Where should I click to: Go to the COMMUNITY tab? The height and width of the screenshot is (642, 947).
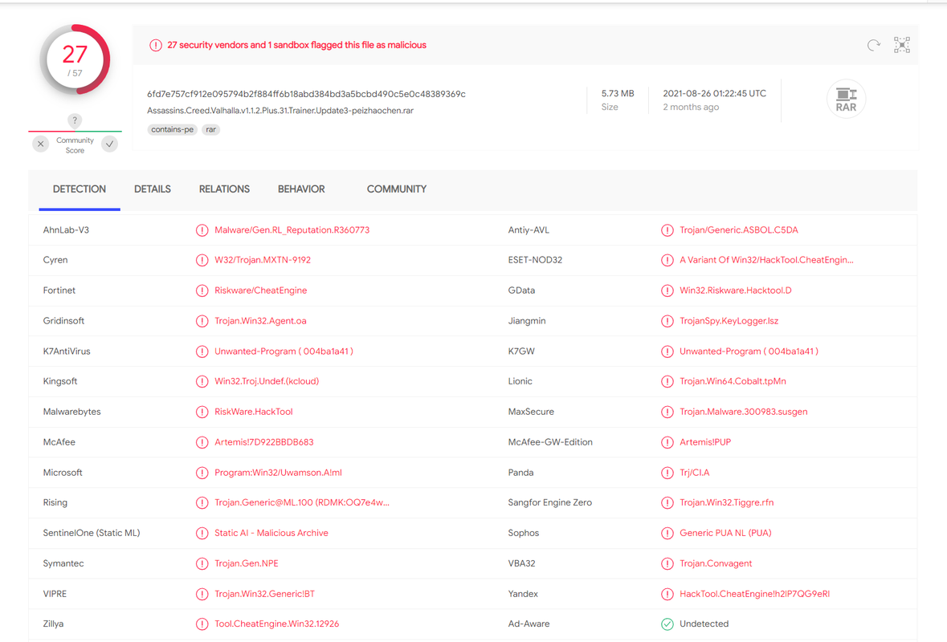(x=396, y=189)
